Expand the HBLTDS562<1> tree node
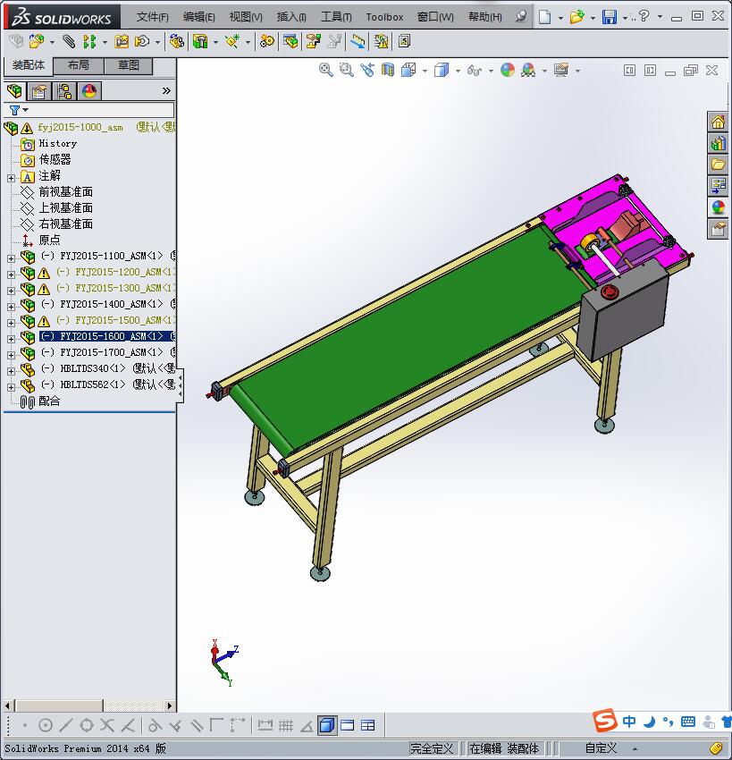The height and width of the screenshot is (760, 732). (x=11, y=387)
